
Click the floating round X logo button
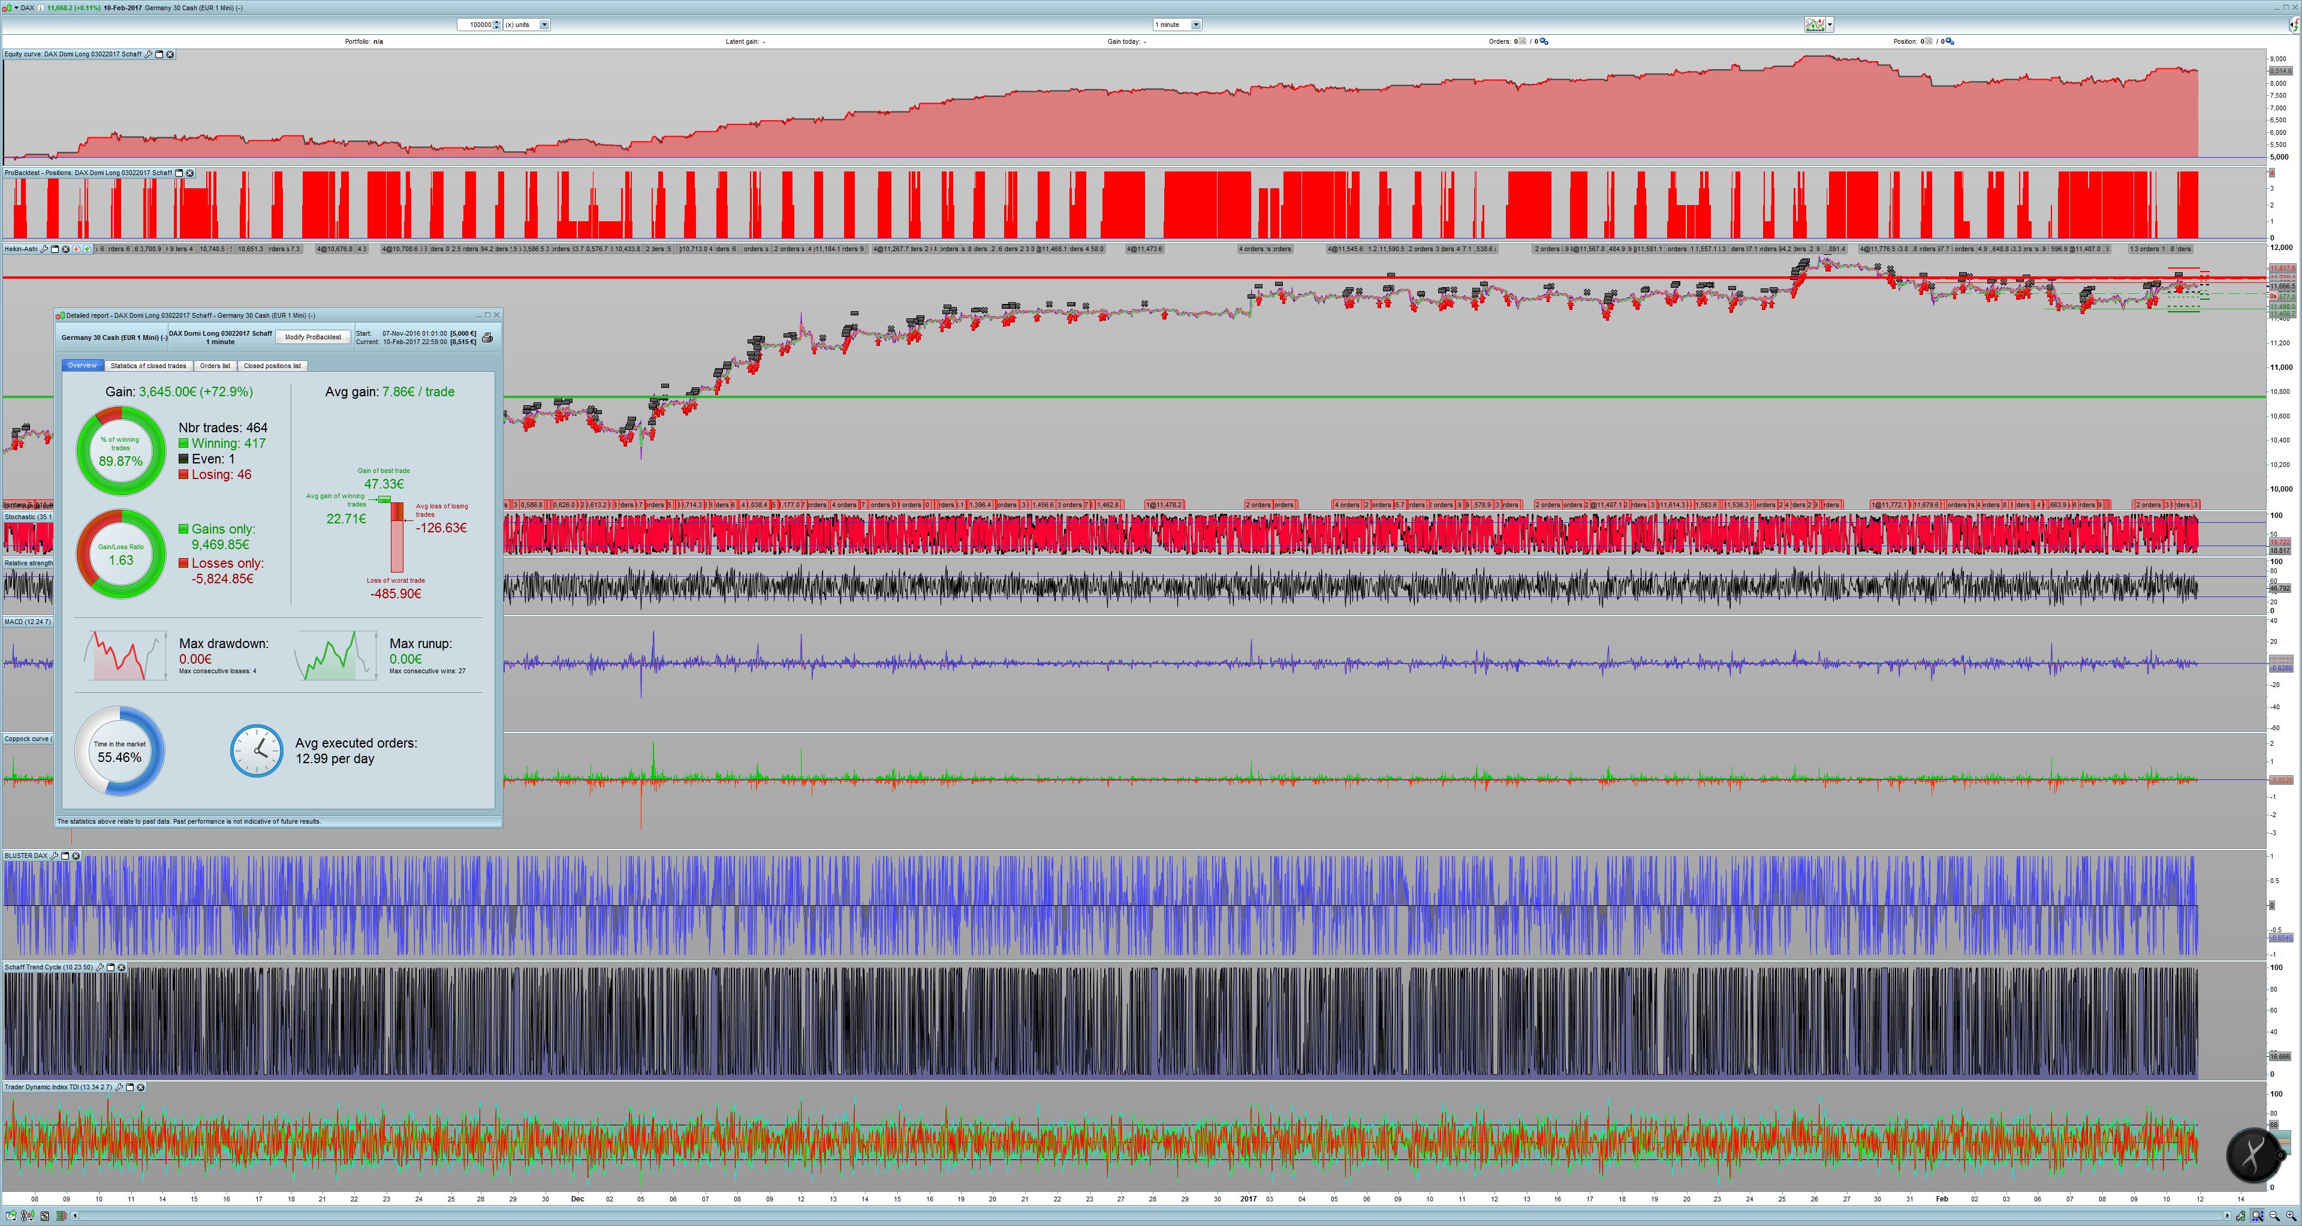pos(2254,1155)
